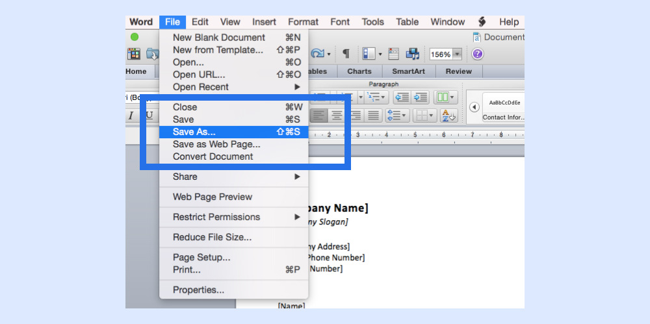This screenshot has height=324, width=650.
Task: Click the Show paragraph marks (¶) icon
Action: [x=346, y=54]
